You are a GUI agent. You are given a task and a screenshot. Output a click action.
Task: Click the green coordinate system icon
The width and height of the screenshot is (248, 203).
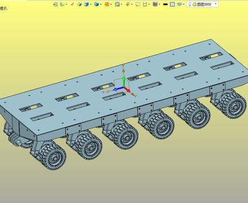(x=62, y=4)
